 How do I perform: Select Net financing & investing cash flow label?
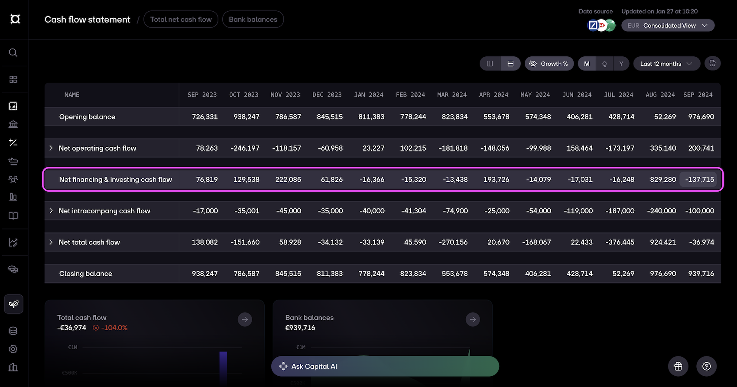(x=116, y=180)
